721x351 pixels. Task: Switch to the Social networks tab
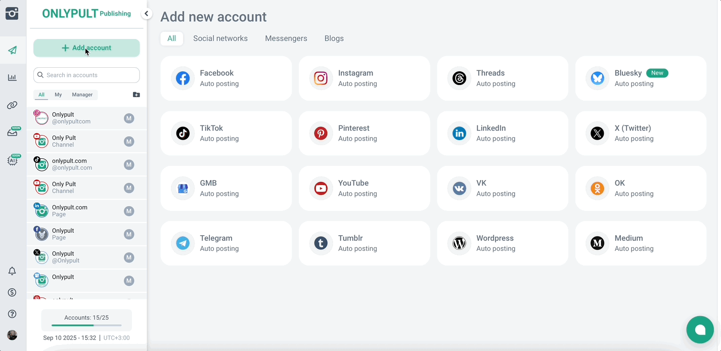coord(220,38)
